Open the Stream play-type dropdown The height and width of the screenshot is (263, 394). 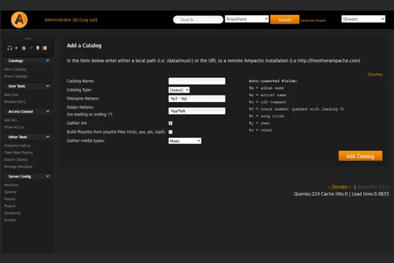pos(363,20)
